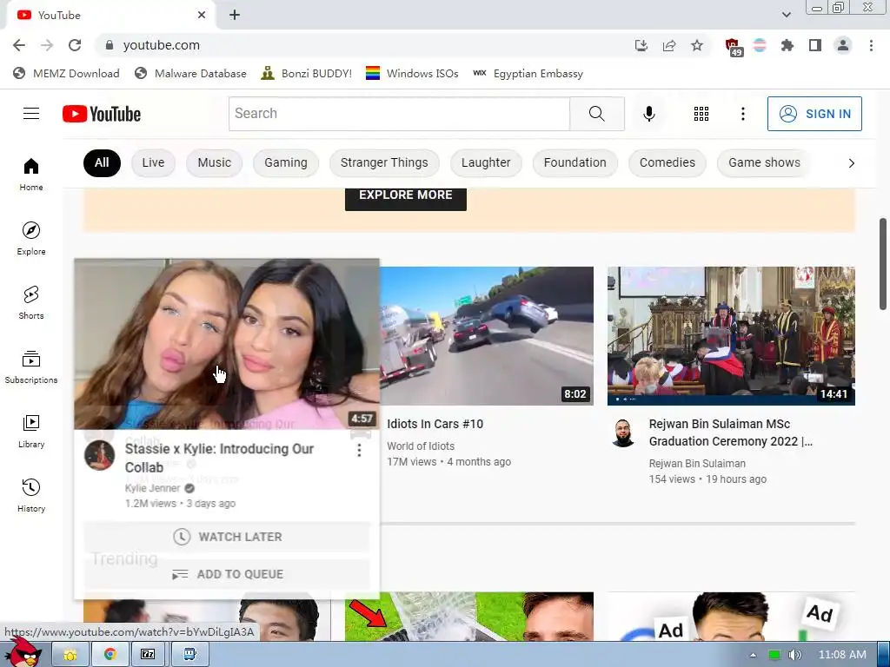Image resolution: width=890 pixels, height=667 pixels.
Task: Go back with browser back arrow
Action: pyautogui.click(x=19, y=45)
